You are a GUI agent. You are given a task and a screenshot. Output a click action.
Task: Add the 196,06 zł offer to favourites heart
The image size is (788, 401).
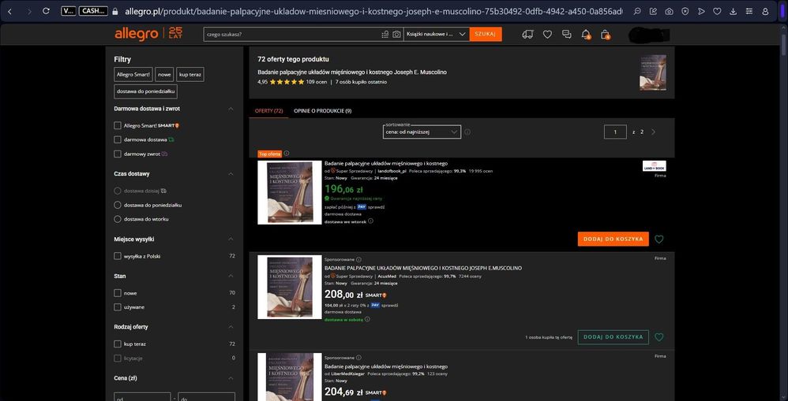pyautogui.click(x=659, y=239)
